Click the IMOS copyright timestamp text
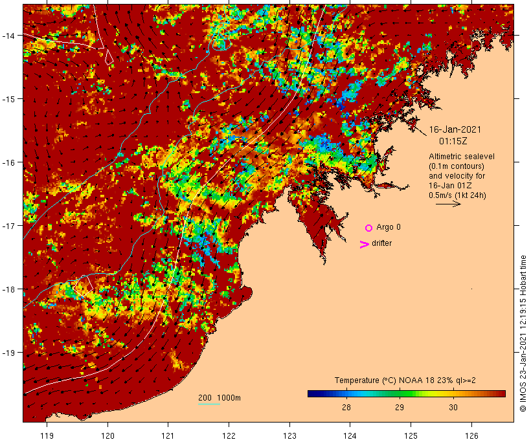The image size is (531, 440). (523, 333)
